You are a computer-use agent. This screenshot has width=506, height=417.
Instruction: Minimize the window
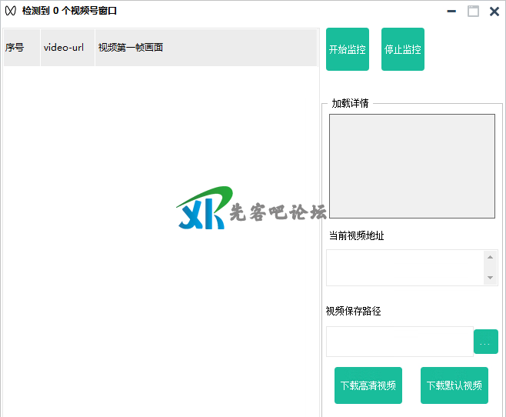[451, 11]
